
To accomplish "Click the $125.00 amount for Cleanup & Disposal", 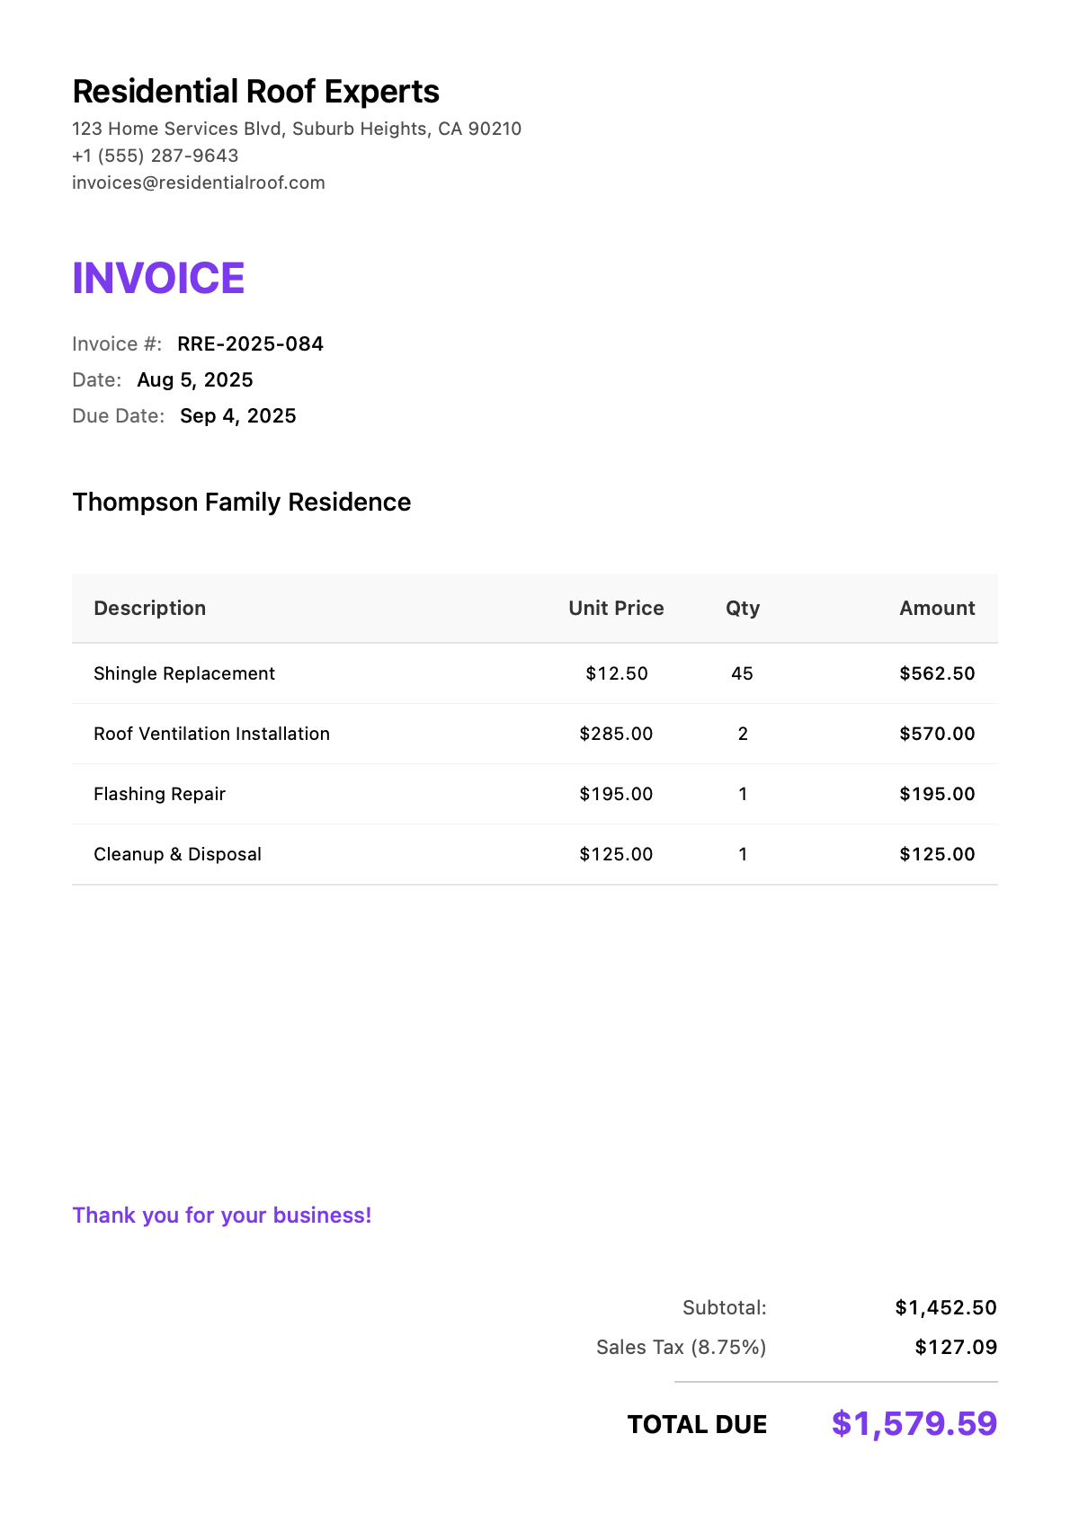I will (x=937, y=854).
